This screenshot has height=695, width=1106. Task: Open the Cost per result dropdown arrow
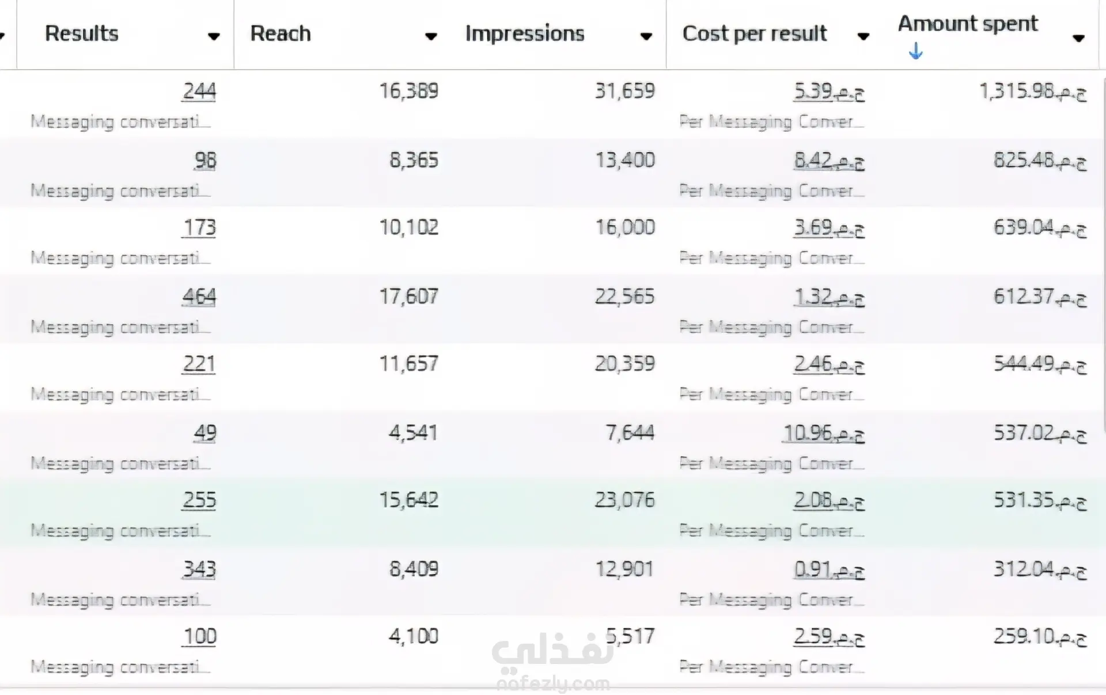pyautogui.click(x=863, y=37)
